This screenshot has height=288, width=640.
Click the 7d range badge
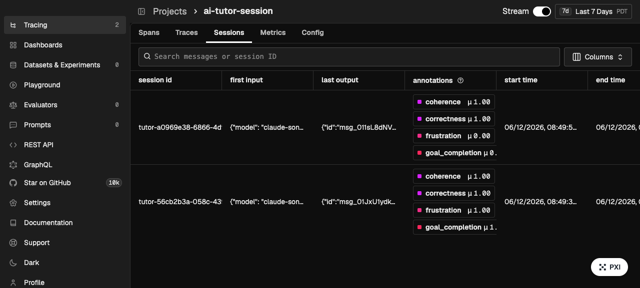click(x=565, y=11)
